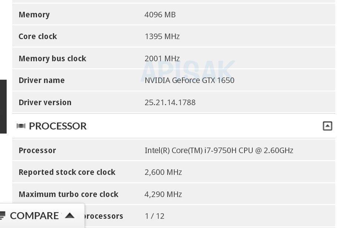Select the processors count showing 1 / 12

[155, 216]
